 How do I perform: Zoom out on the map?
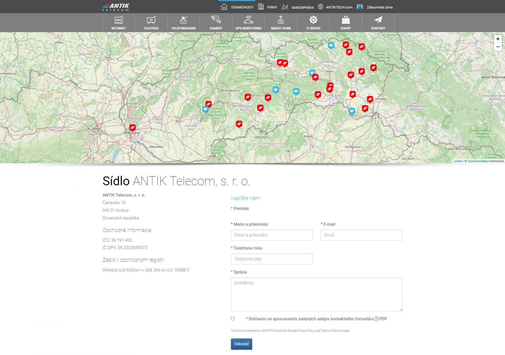[498, 47]
